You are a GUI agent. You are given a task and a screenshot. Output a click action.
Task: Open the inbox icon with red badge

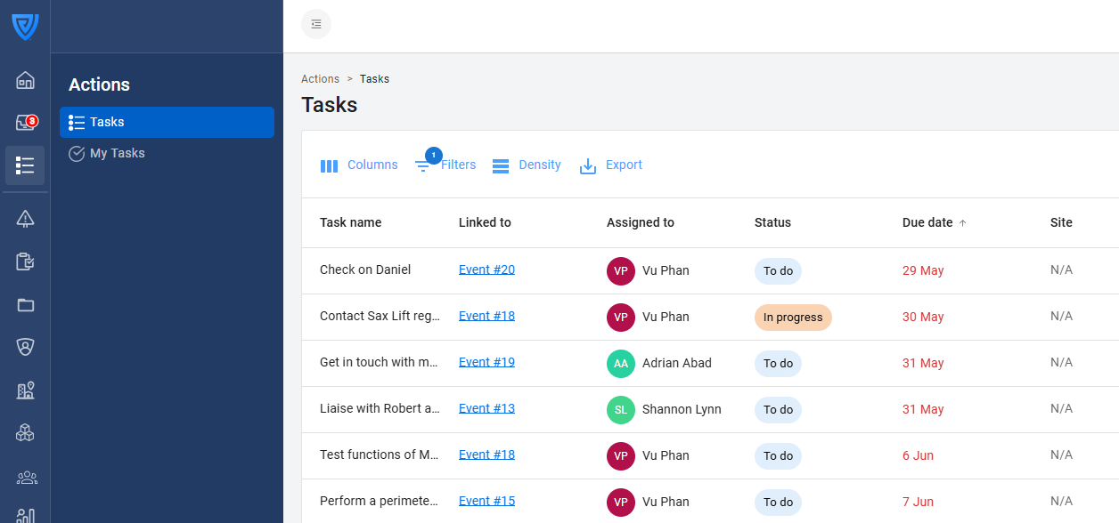25,123
